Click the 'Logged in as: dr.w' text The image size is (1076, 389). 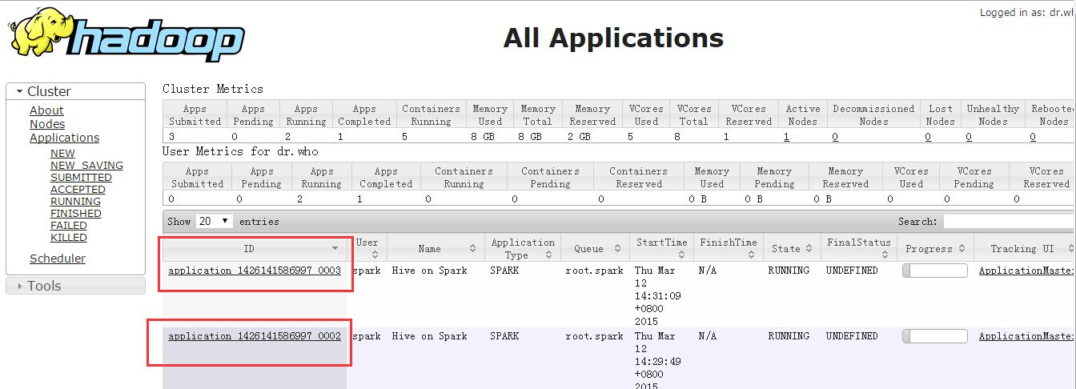coord(1027,13)
